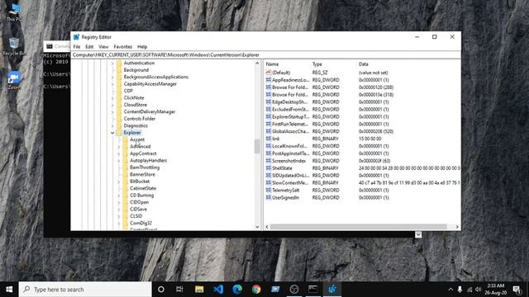Click the GlobalAssocCha... value icon
Viewport: 529px width, 297px height.
pyautogui.click(x=269, y=131)
